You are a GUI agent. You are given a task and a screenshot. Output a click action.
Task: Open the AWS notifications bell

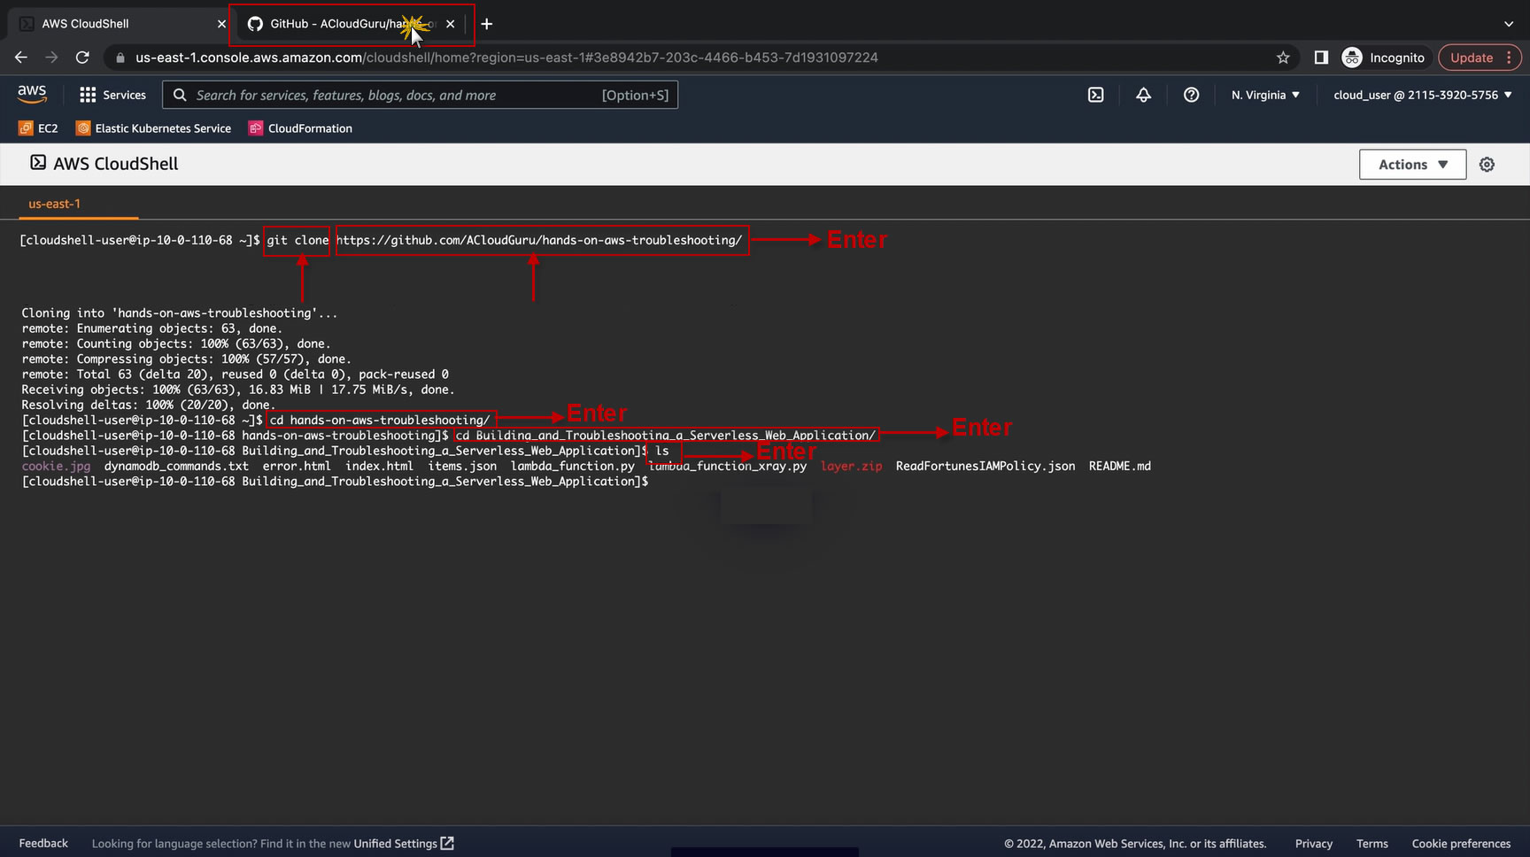coord(1143,95)
